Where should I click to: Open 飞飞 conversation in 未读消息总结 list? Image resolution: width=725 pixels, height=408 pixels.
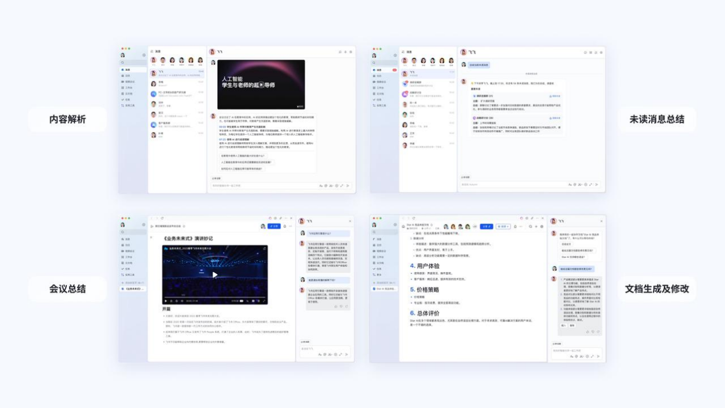tap(428, 74)
